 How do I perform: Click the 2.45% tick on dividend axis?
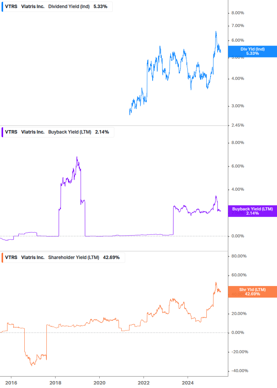pyautogui.click(x=238, y=125)
